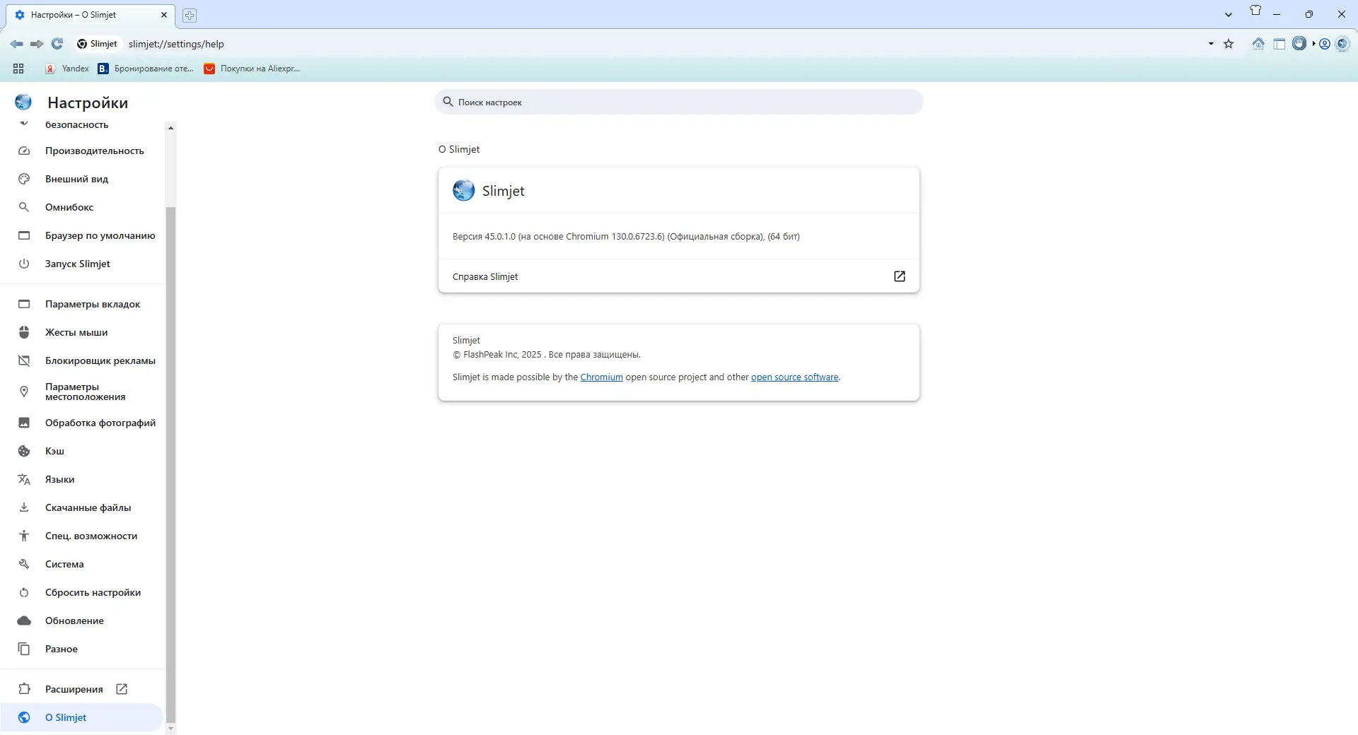Click the download icon for Скачанные файлы

24,507
